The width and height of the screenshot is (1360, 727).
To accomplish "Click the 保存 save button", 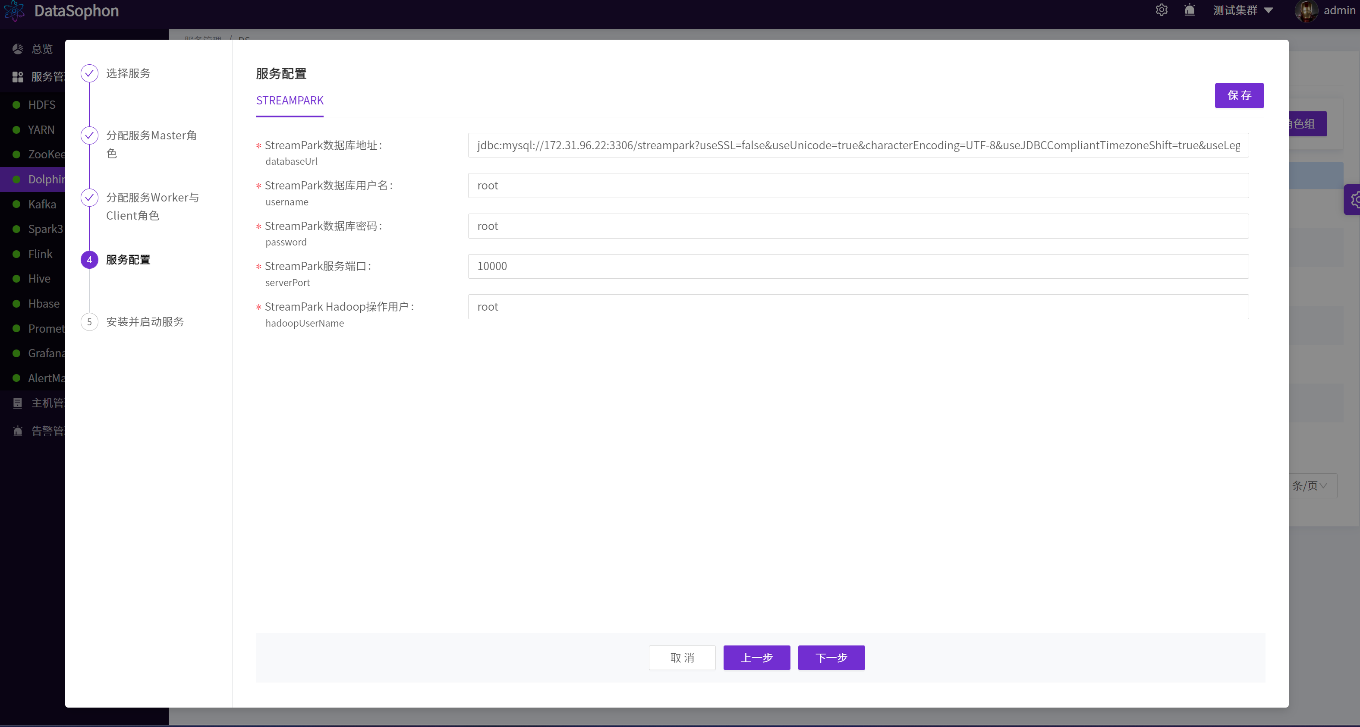I will pyautogui.click(x=1239, y=95).
